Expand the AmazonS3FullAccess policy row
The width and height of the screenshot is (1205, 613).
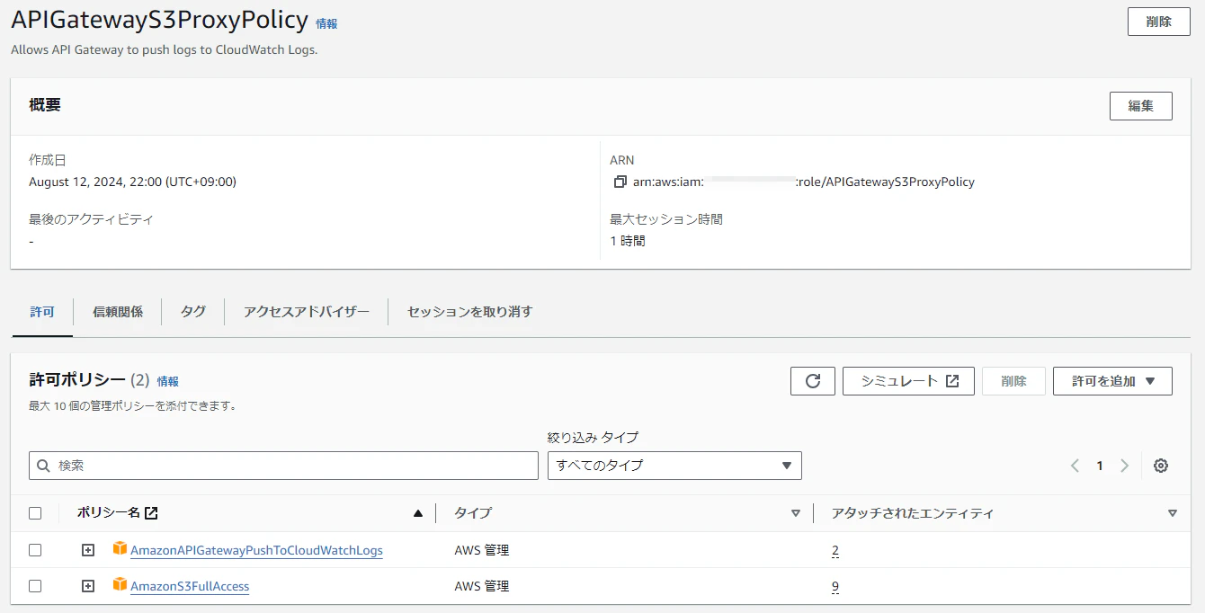pos(88,586)
